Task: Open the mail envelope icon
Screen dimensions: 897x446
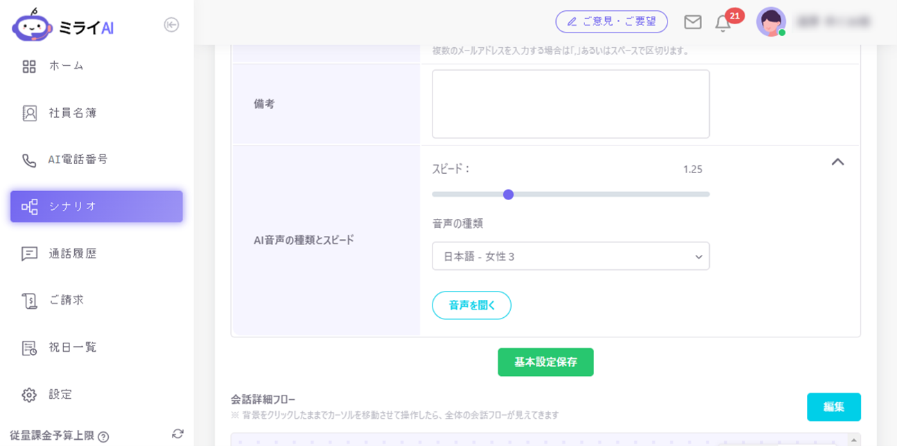Action: [693, 22]
